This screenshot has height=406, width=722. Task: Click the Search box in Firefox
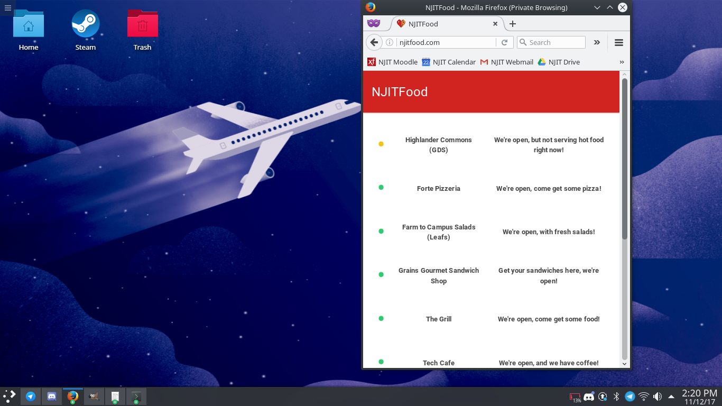pyautogui.click(x=551, y=42)
